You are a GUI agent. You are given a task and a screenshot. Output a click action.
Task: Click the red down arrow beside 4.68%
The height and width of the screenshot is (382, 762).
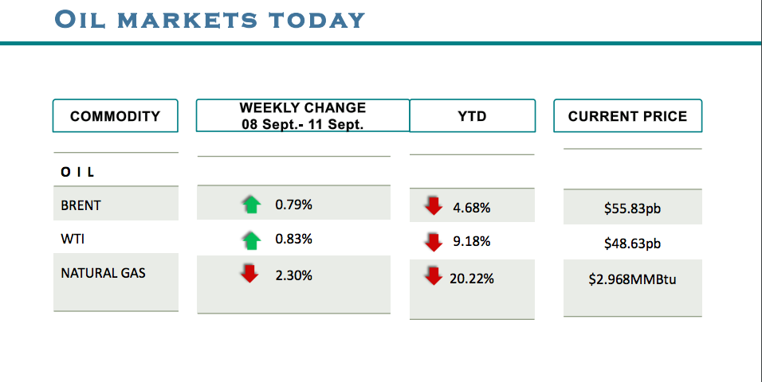point(433,207)
